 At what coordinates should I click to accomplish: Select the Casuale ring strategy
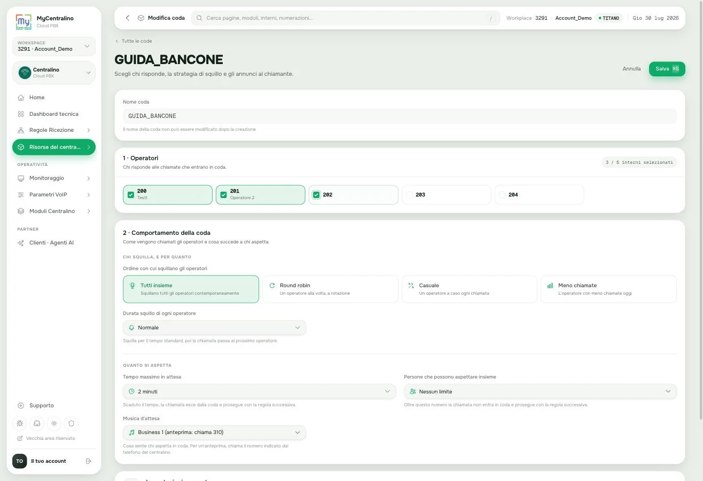469,289
